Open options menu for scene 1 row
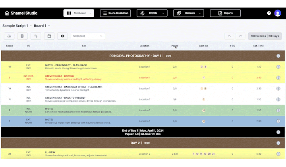The height and width of the screenshot is (167, 286). [x=278, y=121]
